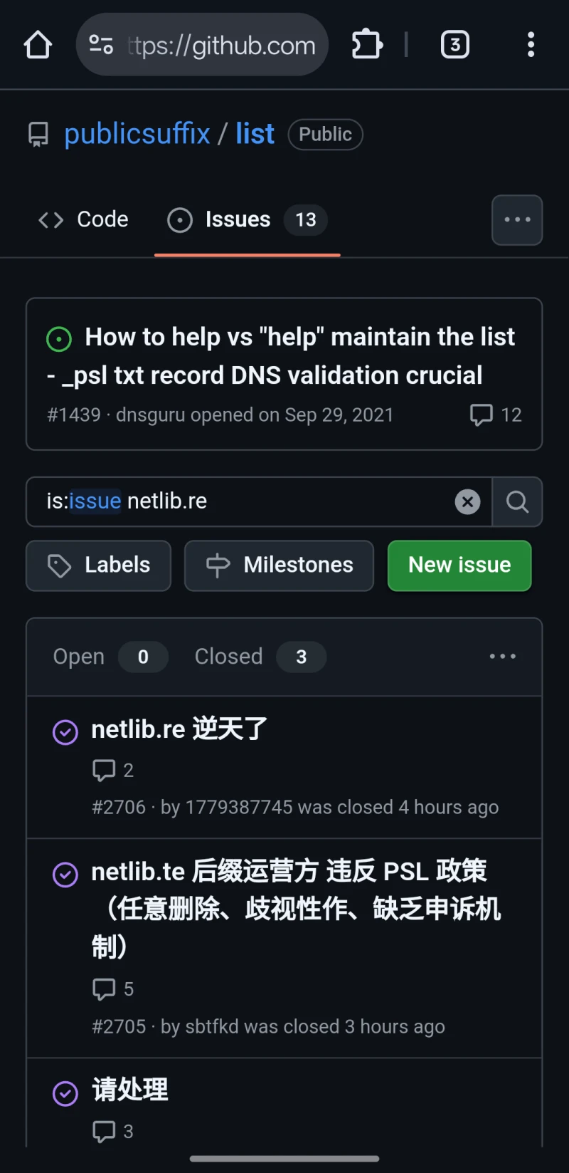Screen dimensions: 569x1173
Task: Open the browser extensions puzzle icon
Action: [367, 45]
